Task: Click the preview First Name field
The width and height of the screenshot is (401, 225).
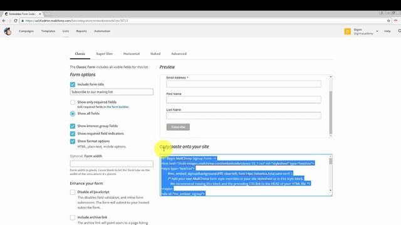Action: (x=244, y=99)
